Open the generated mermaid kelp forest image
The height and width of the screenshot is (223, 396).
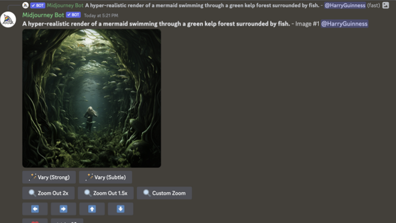pos(92,98)
